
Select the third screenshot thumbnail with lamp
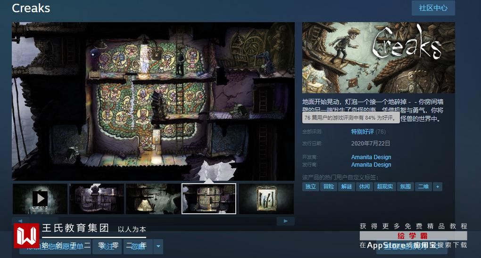click(x=153, y=199)
